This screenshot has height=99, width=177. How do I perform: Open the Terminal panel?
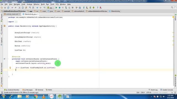(x=39, y=90)
